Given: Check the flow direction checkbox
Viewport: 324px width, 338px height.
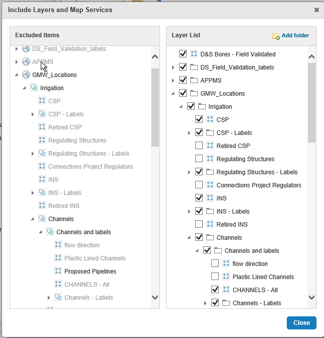Looking at the screenshot, I should click(215, 263).
